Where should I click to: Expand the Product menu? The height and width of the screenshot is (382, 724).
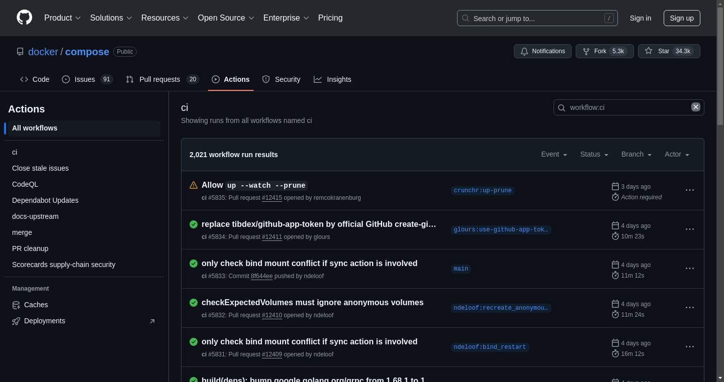pyautogui.click(x=62, y=18)
